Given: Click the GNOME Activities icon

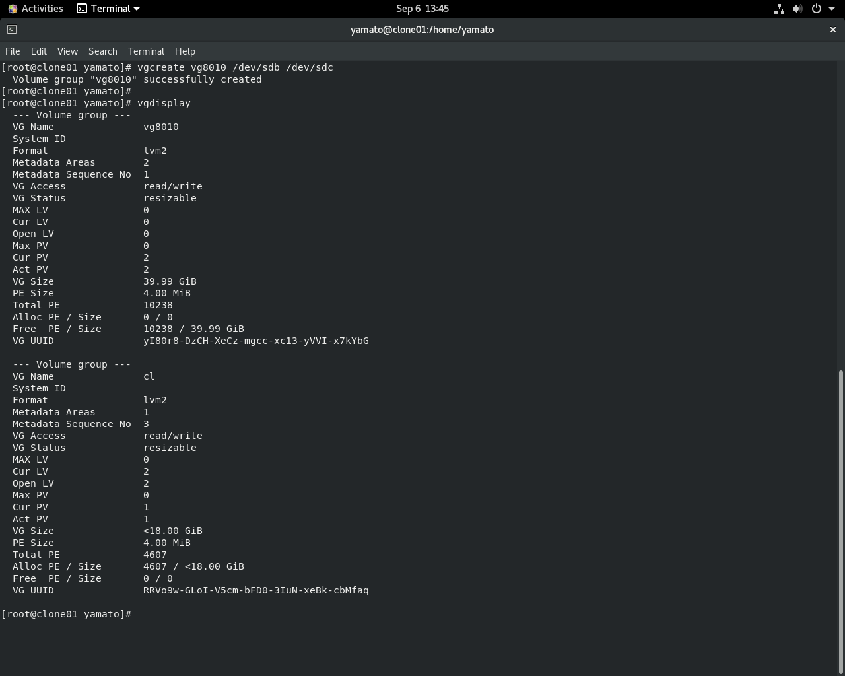Looking at the screenshot, I should tap(13, 9).
